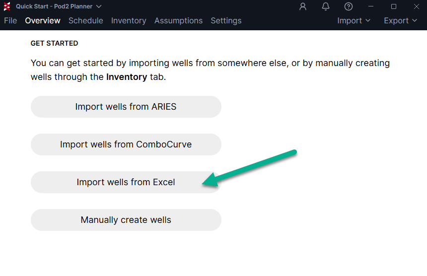Open the help question mark icon
Screen dimensions: 427x276
click(x=348, y=6)
